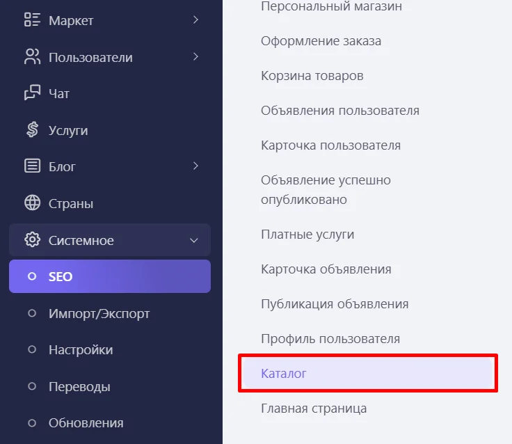This screenshot has width=512, height=444.
Task: Select Объявление успешно опубликовано entry
Action: point(326,189)
